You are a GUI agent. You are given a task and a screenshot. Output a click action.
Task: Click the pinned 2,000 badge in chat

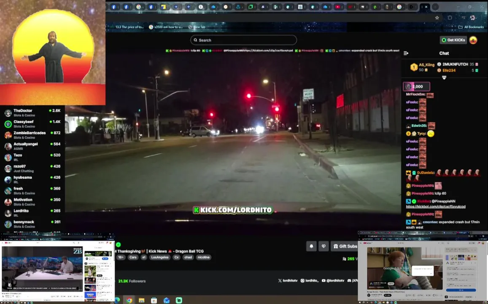coord(416,87)
